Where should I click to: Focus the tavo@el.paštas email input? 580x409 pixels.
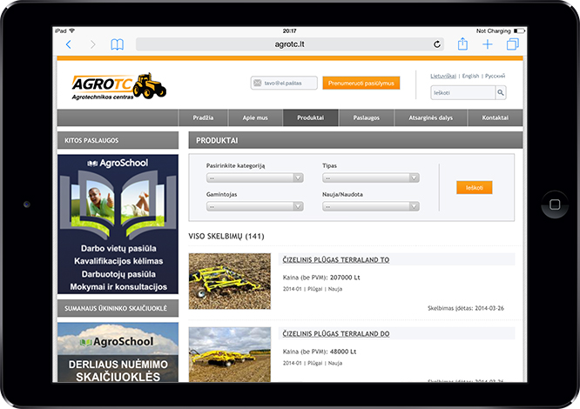(x=284, y=83)
